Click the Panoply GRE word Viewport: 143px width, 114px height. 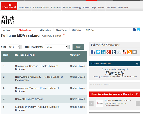115,73
